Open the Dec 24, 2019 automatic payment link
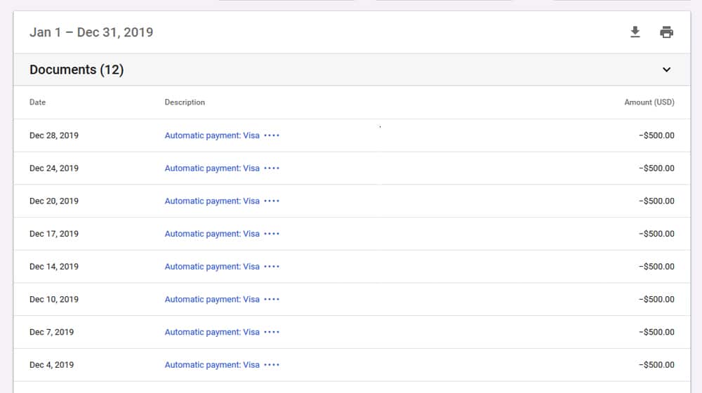The height and width of the screenshot is (393, 702). click(222, 168)
